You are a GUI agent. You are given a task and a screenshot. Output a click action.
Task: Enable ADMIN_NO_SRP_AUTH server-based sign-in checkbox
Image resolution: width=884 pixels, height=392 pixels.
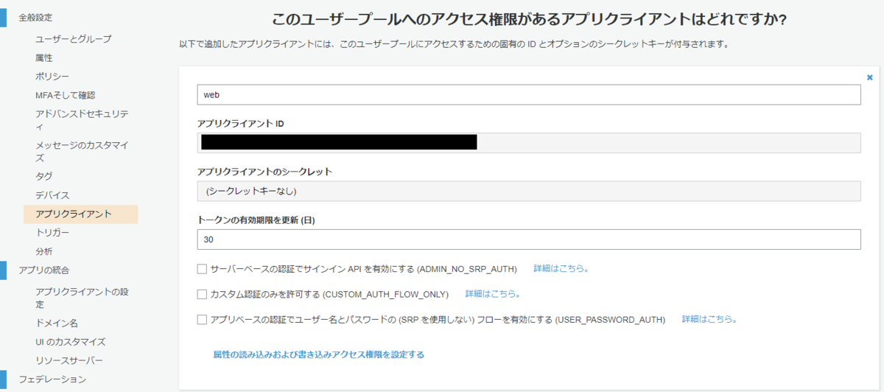pyautogui.click(x=203, y=269)
